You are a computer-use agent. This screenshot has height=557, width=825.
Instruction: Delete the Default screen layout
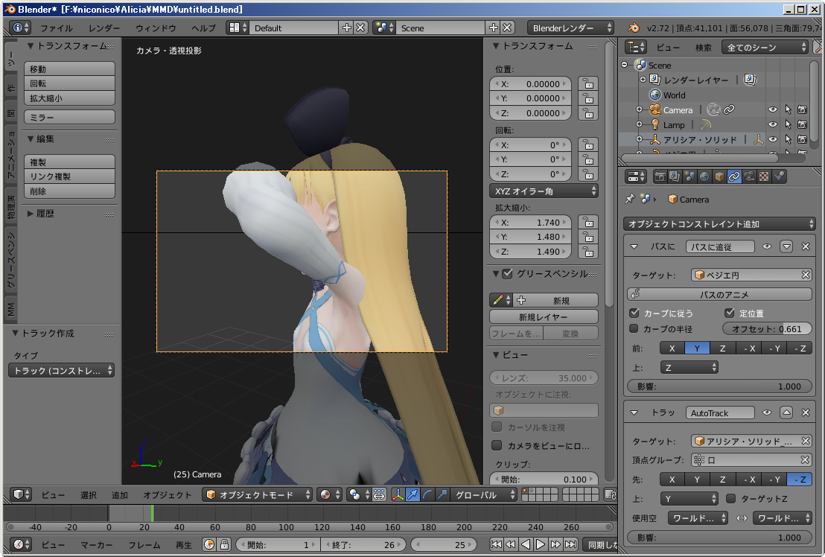tap(360, 28)
